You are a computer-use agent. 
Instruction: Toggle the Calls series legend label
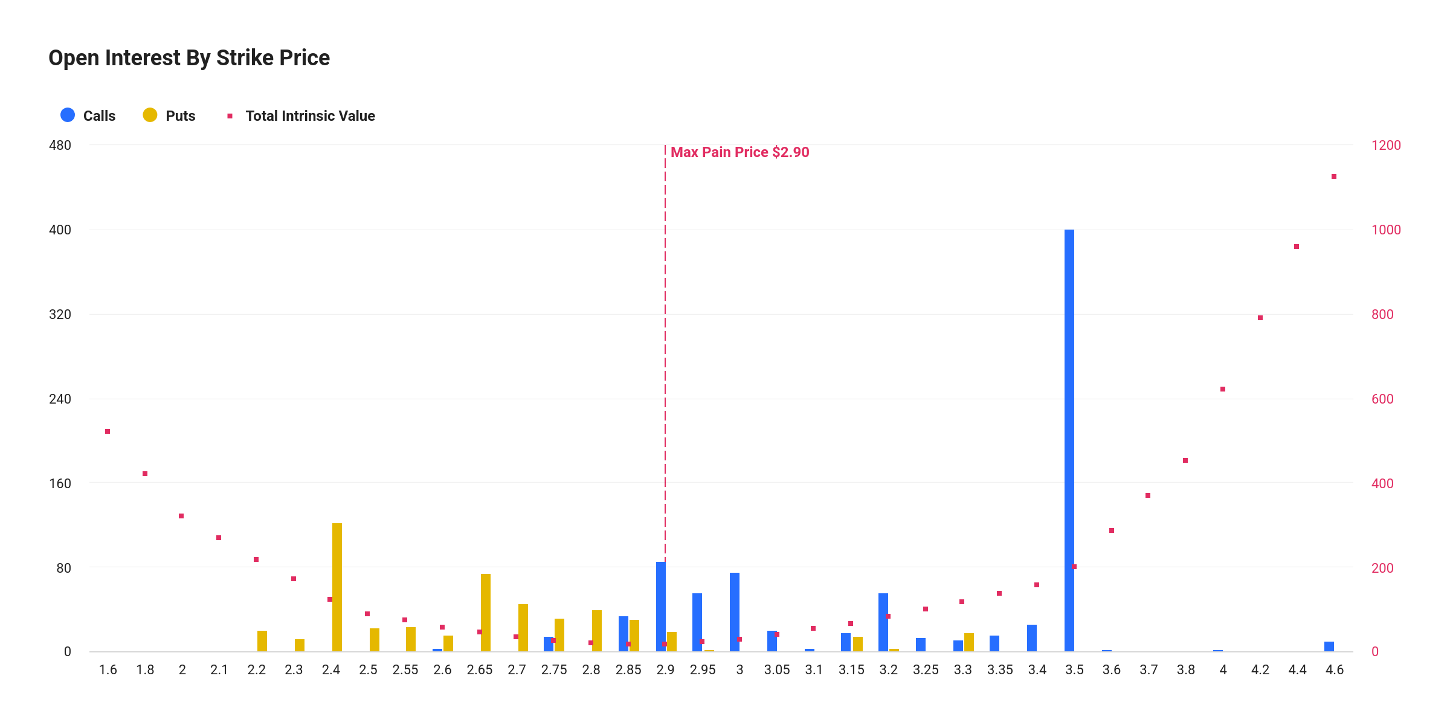coord(99,116)
